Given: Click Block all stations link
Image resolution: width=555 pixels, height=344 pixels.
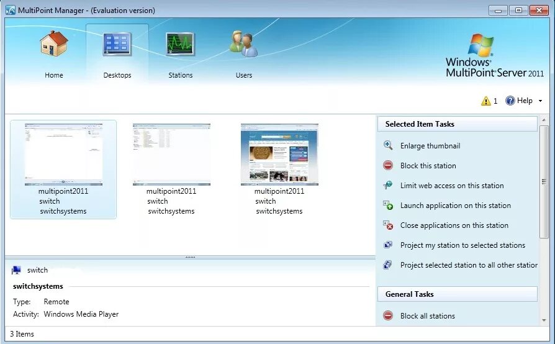Looking at the screenshot, I should pos(428,315).
